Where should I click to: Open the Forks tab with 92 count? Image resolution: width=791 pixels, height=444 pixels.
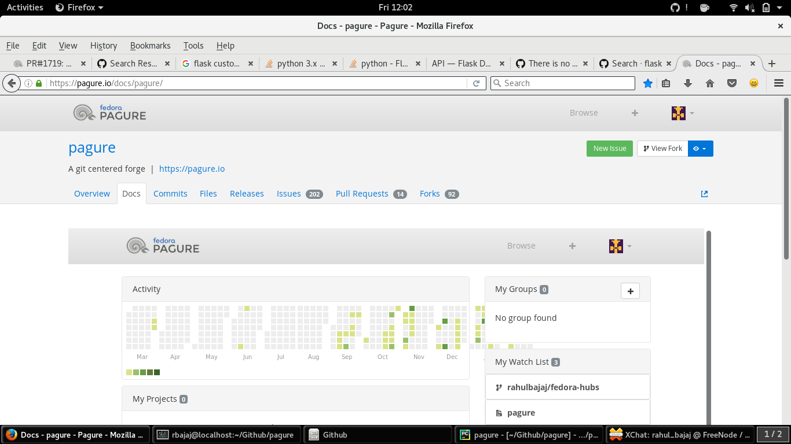tap(439, 194)
